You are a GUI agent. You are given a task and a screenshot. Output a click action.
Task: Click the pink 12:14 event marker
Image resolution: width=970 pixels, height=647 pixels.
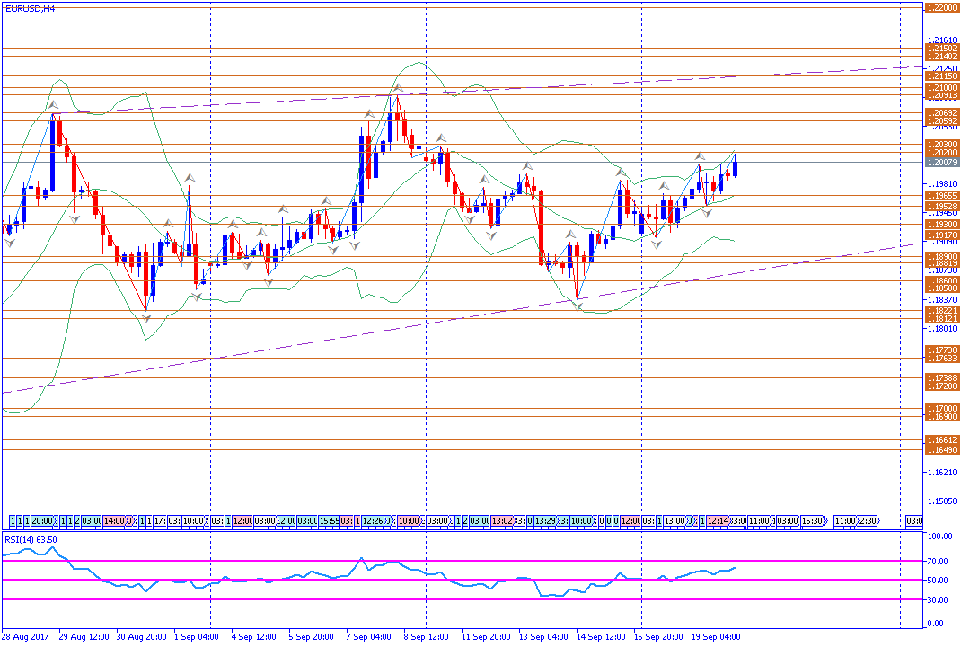tap(717, 520)
